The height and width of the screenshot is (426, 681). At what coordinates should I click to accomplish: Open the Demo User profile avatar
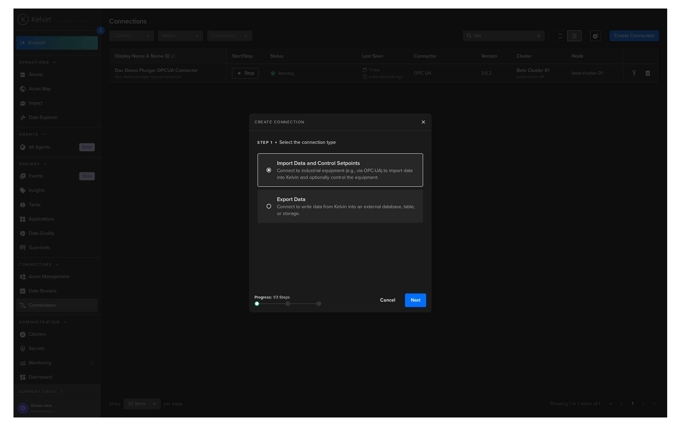pyautogui.click(x=23, y=408)
